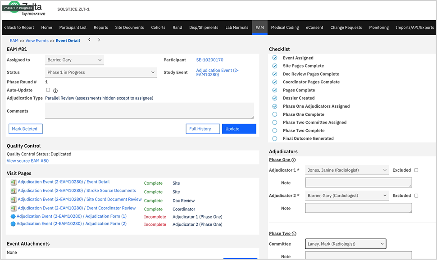Open the Phase Two Committee dropdown
The height and width of the screenshot is (260, 437).
(345, 243)
